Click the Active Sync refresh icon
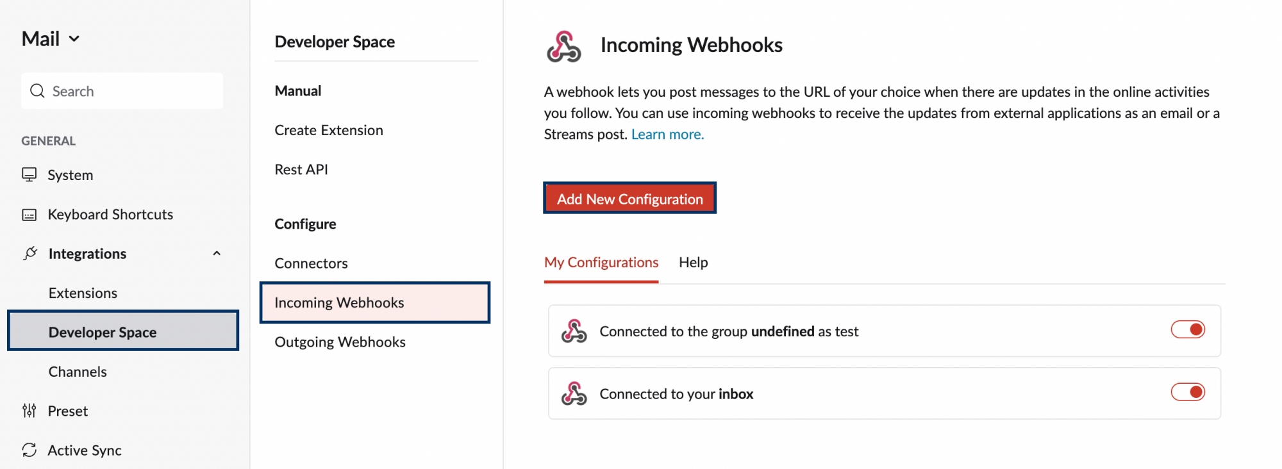 click(x=29, y=450)
